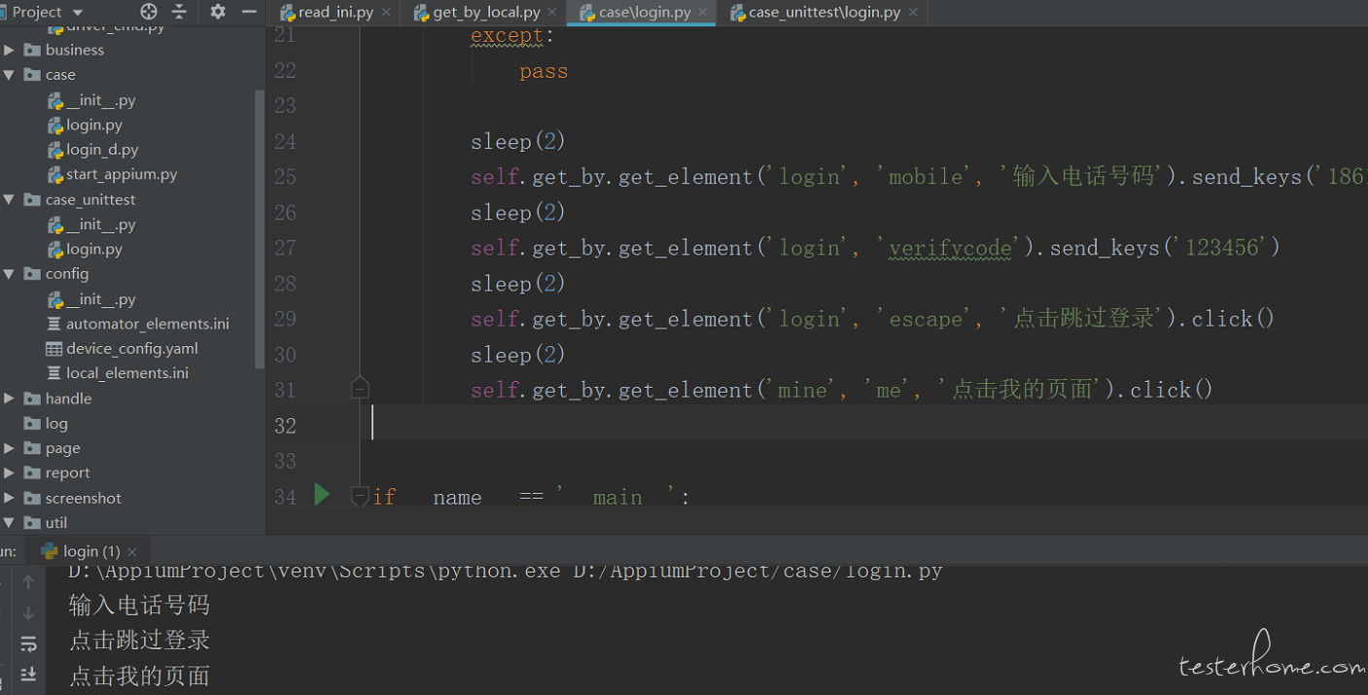Close the case\login.py editor tab
Viewport: 1368px width, 695px height.
pos(702,13)
